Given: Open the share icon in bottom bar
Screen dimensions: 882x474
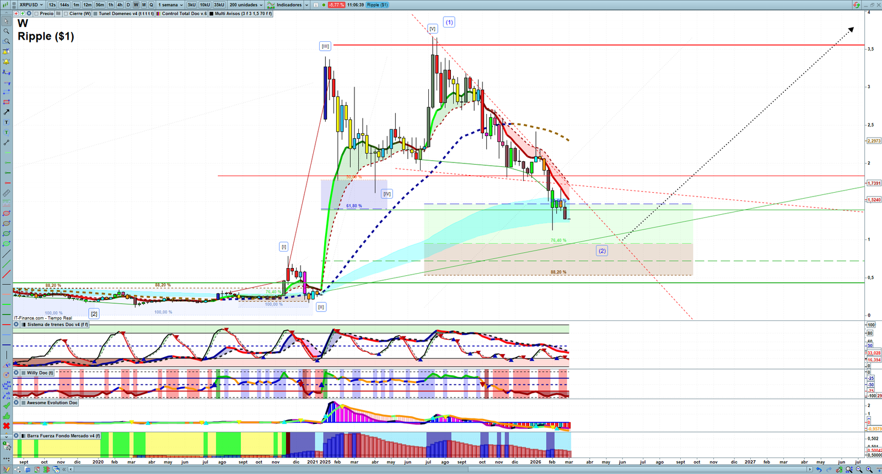Looking at the screenshot, I should click(x=17, y=470).
